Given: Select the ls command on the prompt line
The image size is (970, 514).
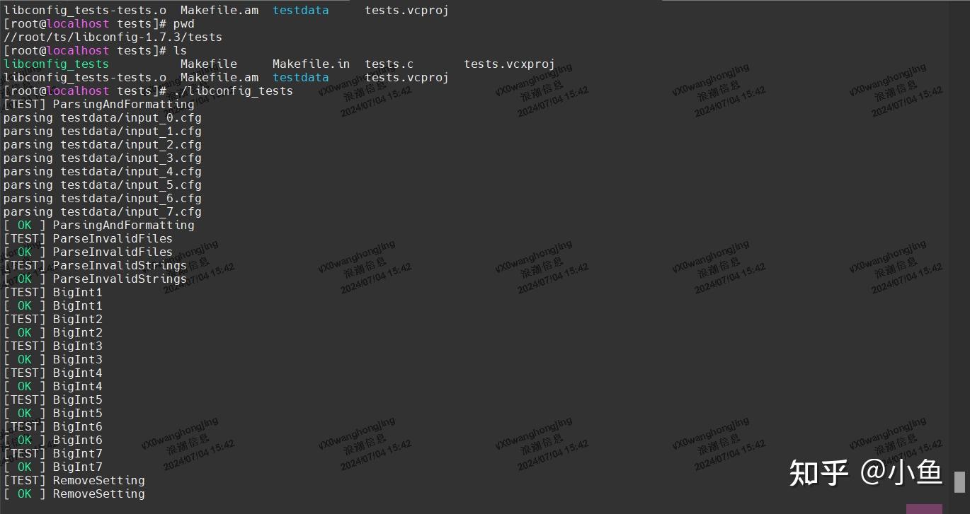Looking at the screenshot, I should pos(180,50).
